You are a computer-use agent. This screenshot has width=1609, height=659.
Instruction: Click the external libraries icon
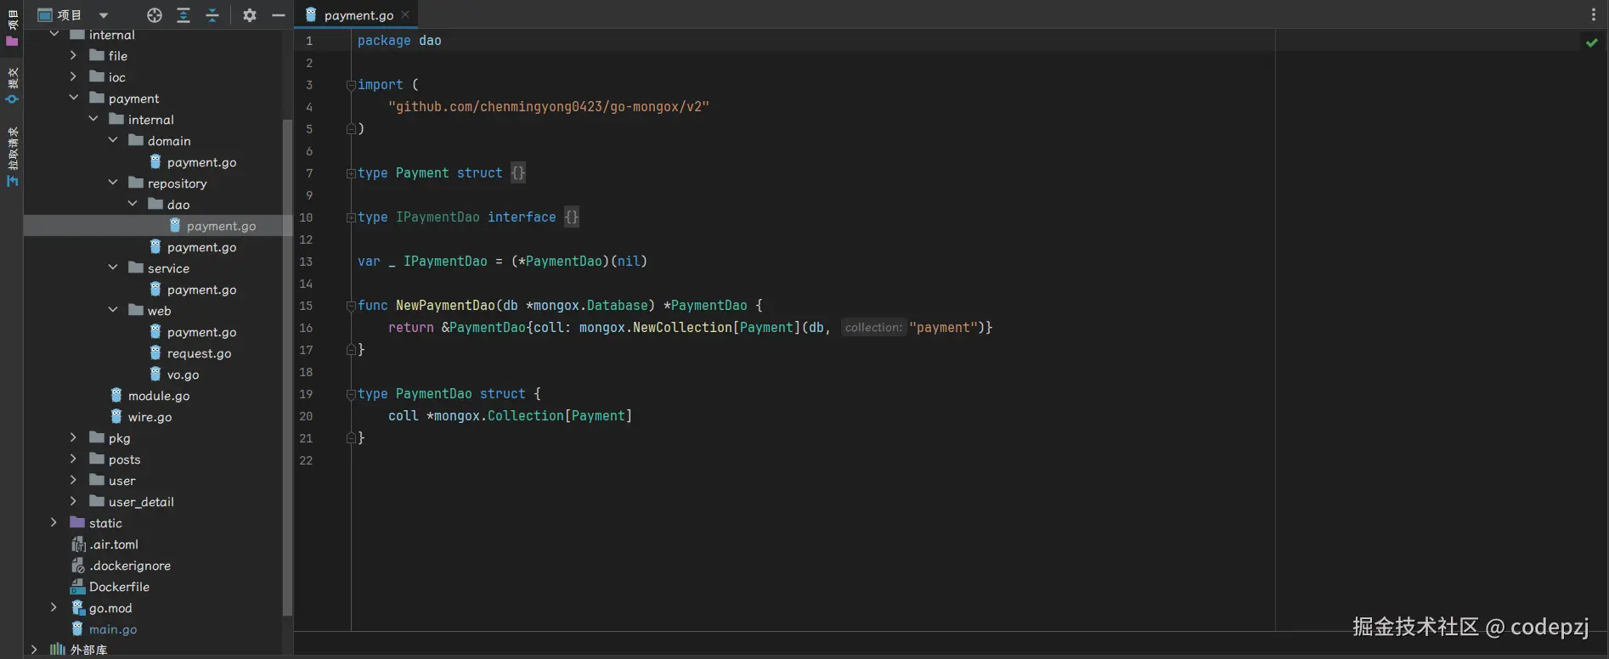[x=58, y=650]
